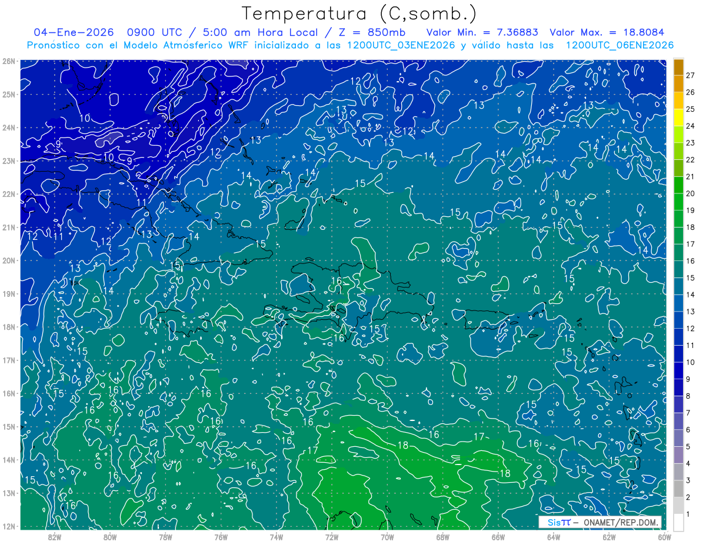Click the '18N' latitude axis label
This screenshot has width=706, height=545.
pyautogui.click(x=8, y=327)
